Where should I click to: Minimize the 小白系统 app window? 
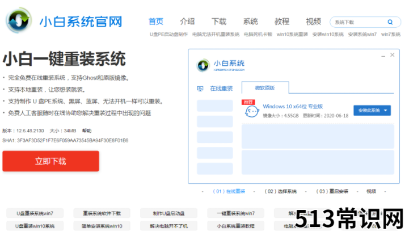[x=383, y=55]
